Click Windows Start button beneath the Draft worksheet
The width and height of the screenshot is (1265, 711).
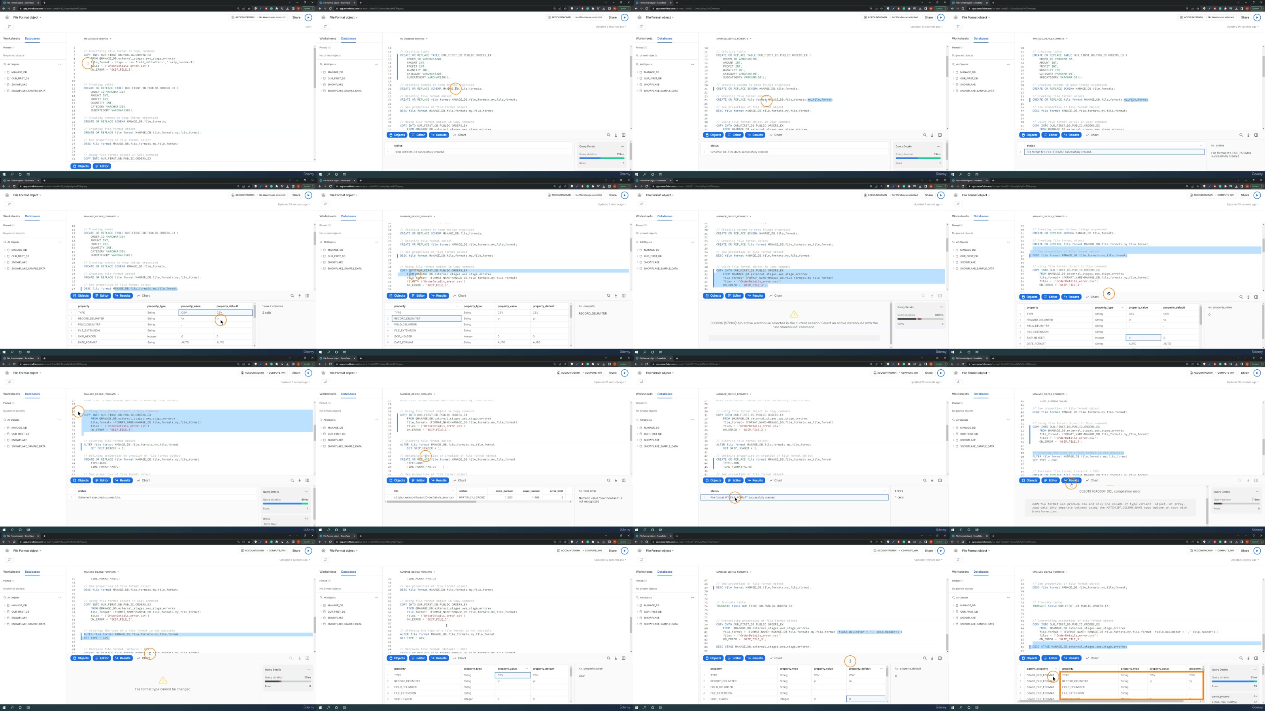(x=4, y=174)
